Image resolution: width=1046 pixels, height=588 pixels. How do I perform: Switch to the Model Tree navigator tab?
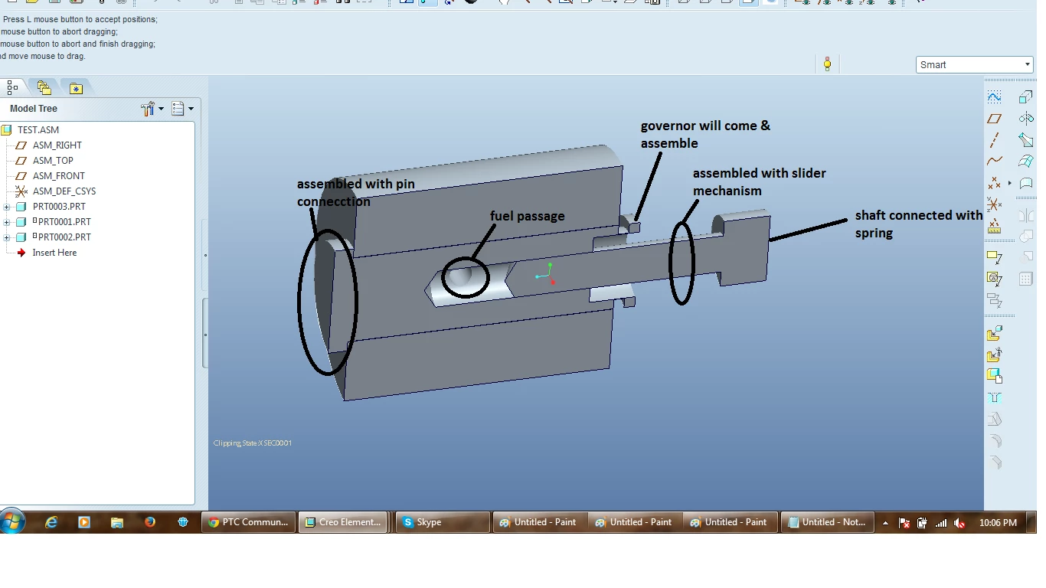(13, 87)
